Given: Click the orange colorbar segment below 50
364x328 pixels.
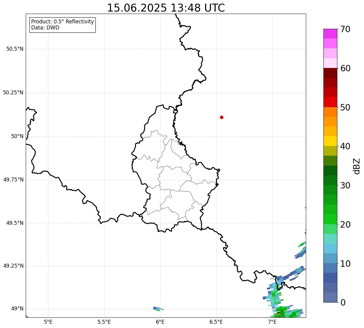Looking at the screenshot, I should [x=330, y=112].
